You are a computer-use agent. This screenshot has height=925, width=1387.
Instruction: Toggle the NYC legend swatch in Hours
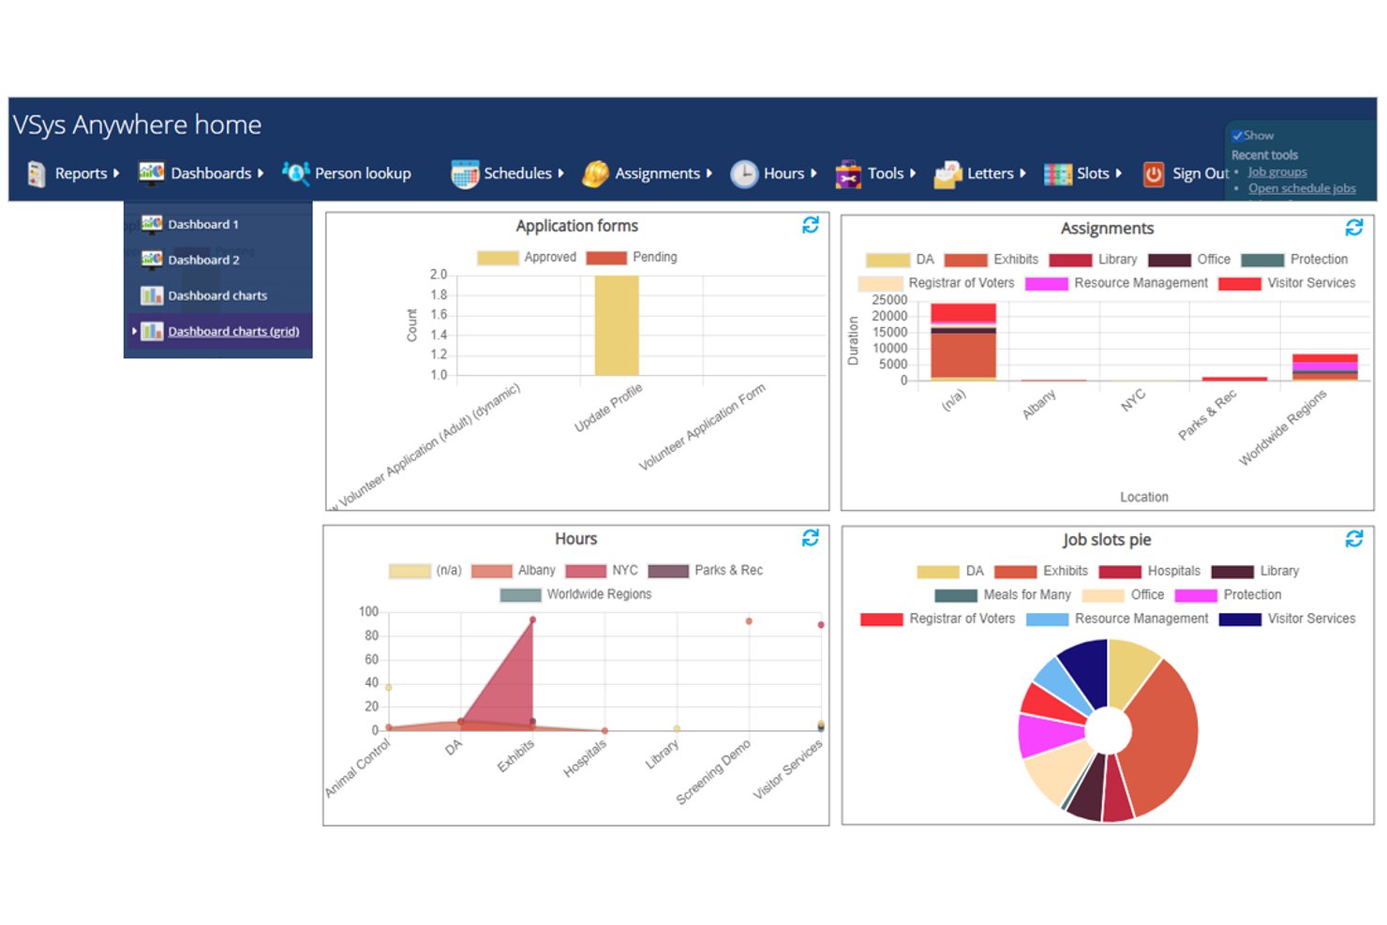pos(586,571)
